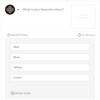Click the clock icon next to Schedule
100x100 pixels.
pyautogui.click(x=79, y=35)
